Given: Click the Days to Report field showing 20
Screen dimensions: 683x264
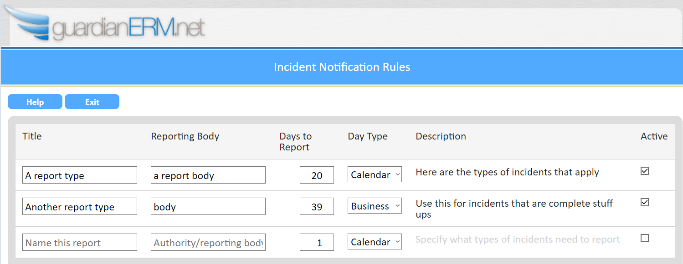Looking at the screenshot, I should click(317, 175).
